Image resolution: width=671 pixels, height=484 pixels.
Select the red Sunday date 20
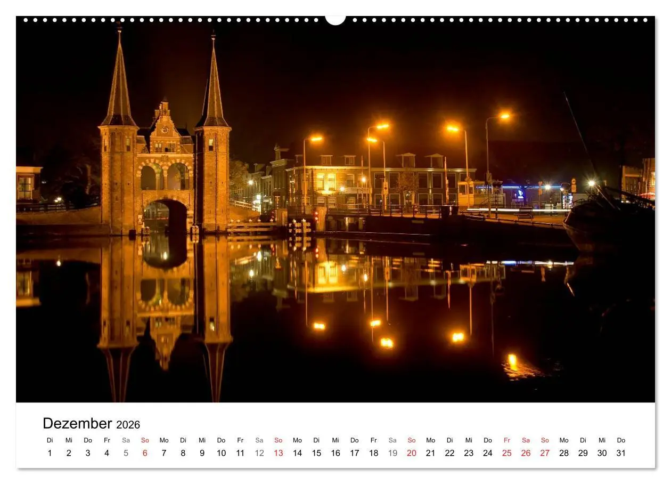[x=411, y=453]
